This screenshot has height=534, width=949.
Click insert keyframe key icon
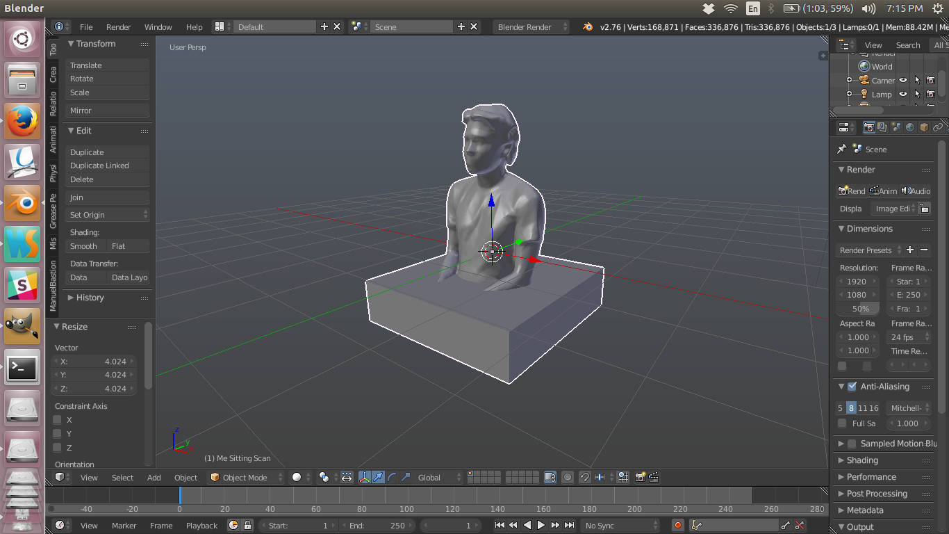pyautogui.click(x=786, y=525)
